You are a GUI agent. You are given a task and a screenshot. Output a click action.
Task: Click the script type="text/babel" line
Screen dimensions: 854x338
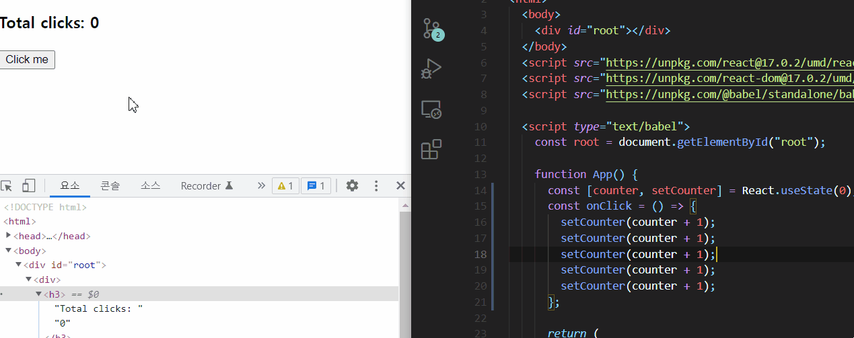click(606, 126)
